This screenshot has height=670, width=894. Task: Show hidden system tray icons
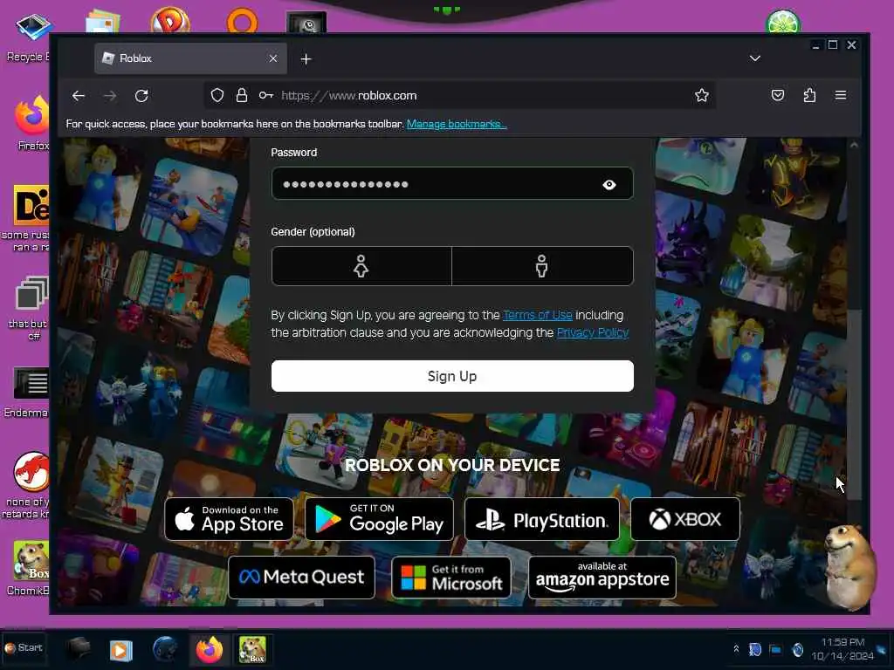click(x=736, y=649)
